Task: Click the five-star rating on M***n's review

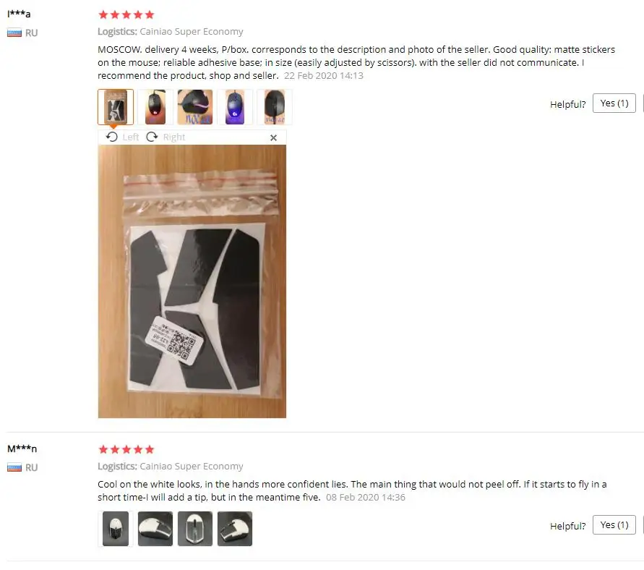Action: [126, 449]
